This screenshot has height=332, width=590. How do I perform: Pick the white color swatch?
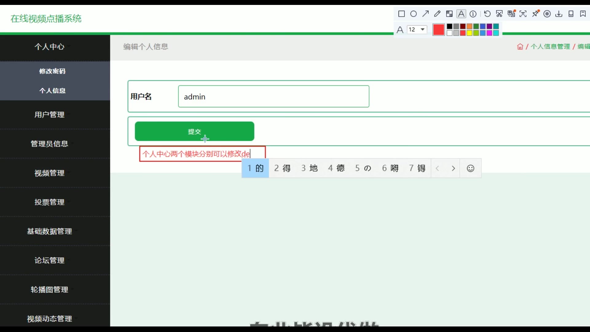[449, 33]
